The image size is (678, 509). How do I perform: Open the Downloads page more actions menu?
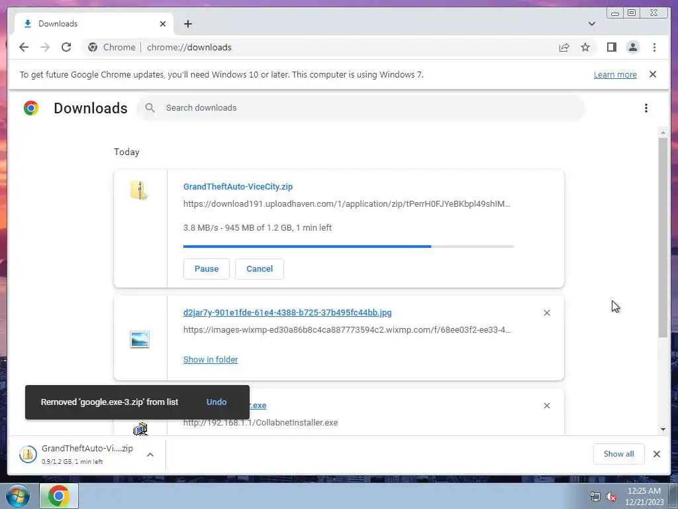646,108
